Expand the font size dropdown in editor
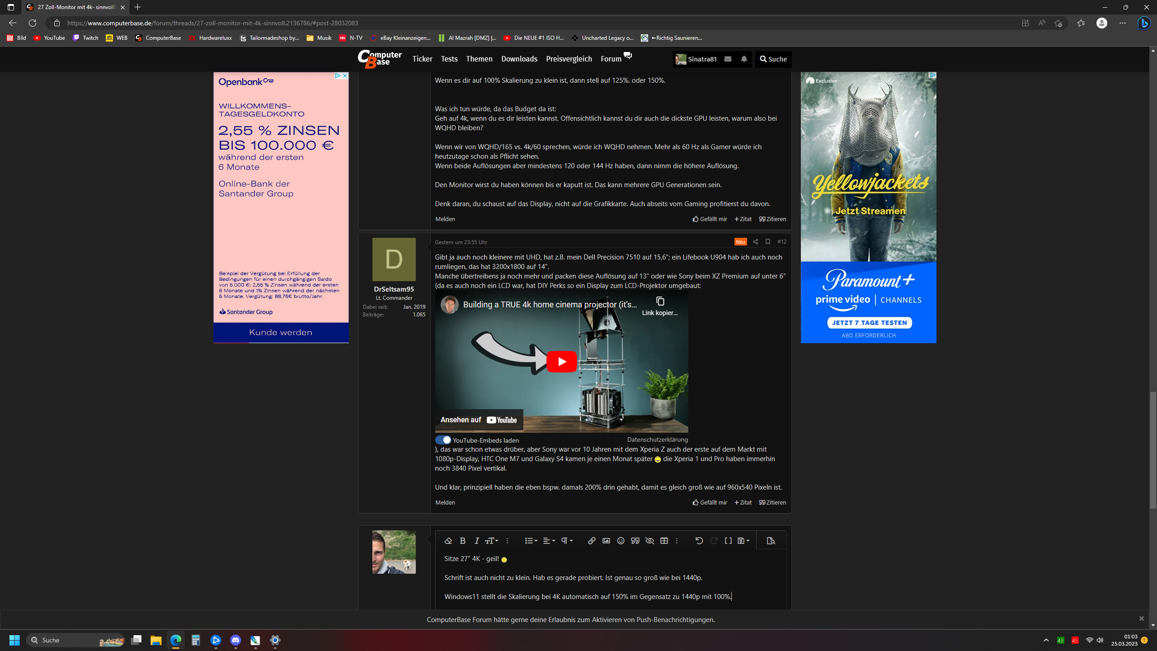The height and width of the screenshot is (651, 1157). tap(491, 541)
